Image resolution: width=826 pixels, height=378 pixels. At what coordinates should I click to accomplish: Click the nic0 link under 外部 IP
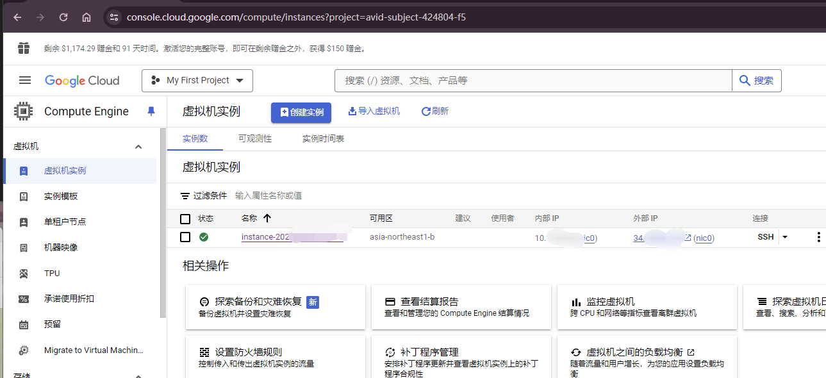tap(704, 238)
